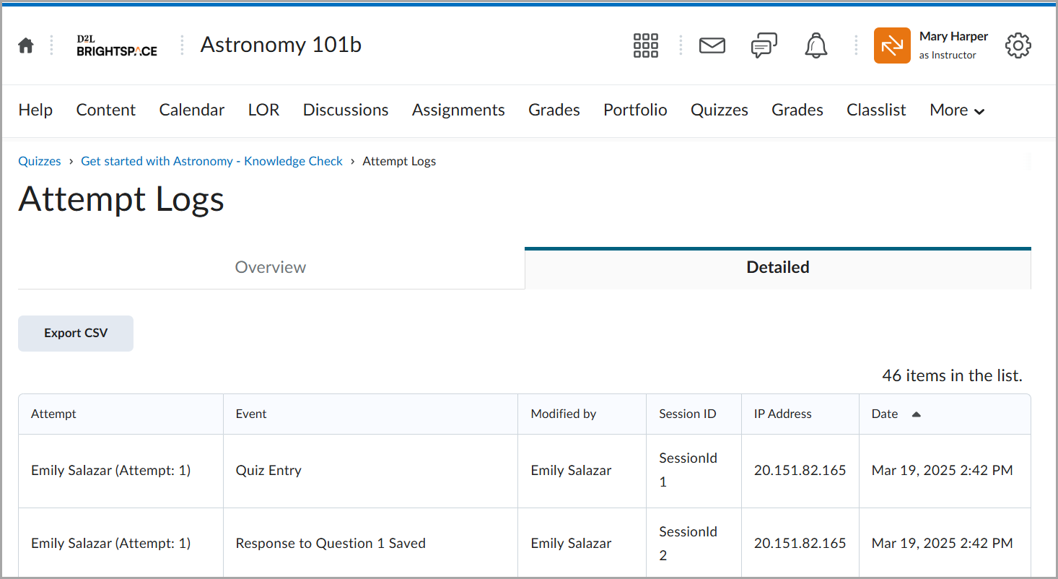
Task: Open Get started with Astronomy breadcrumb link
Action: (211, 161)
